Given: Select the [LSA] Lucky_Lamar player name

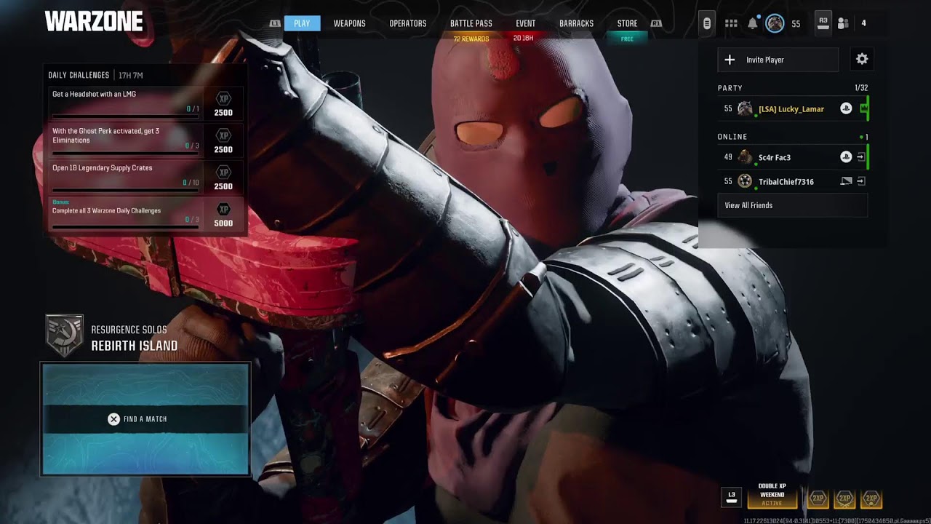Looking at the screenshot, I should coord(791,109).
